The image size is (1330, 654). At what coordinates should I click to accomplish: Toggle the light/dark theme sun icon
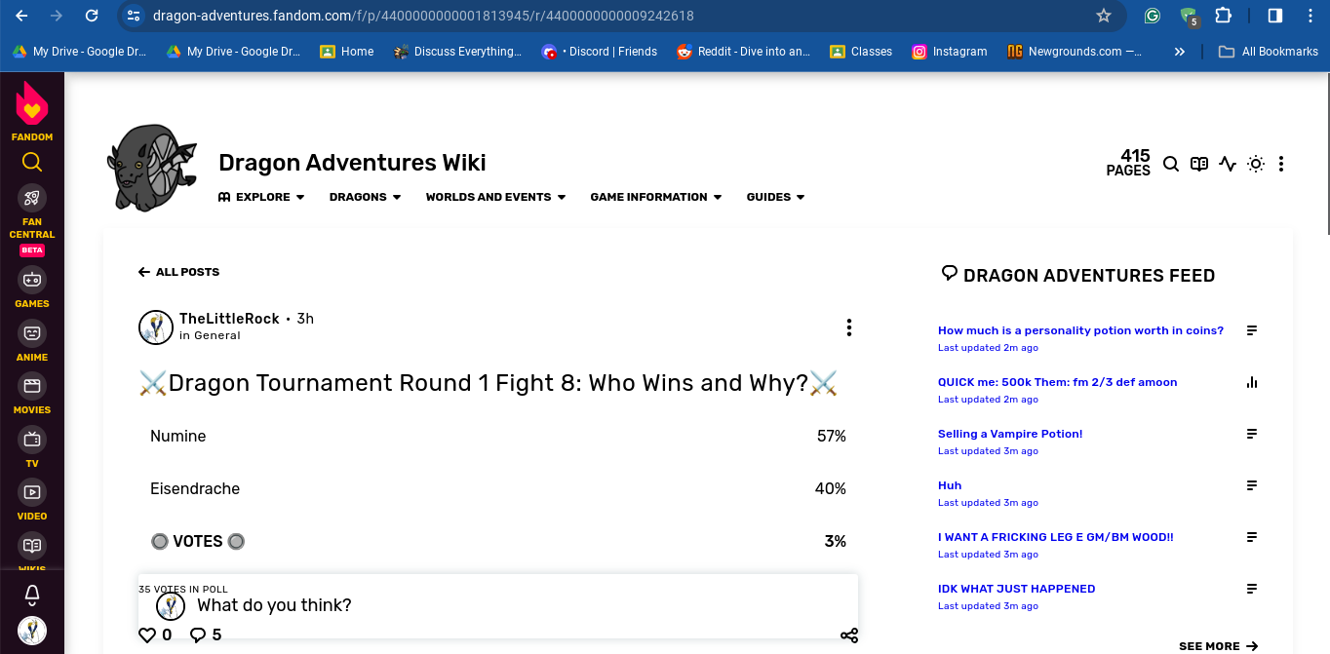pos(1256,164)
